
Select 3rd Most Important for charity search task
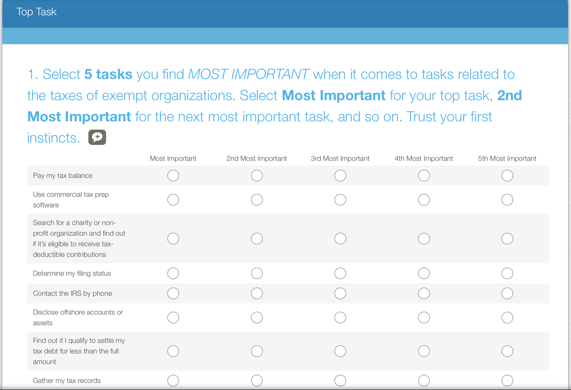click(340, 239)
